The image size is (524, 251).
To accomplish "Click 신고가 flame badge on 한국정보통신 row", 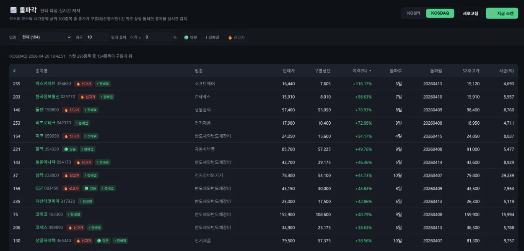I will (88, 97).
